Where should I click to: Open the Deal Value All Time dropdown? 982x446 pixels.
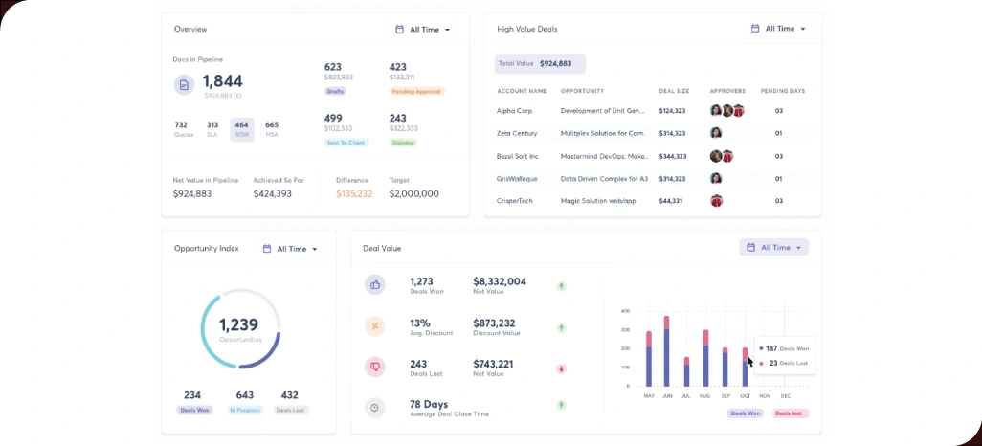point(774,247)
